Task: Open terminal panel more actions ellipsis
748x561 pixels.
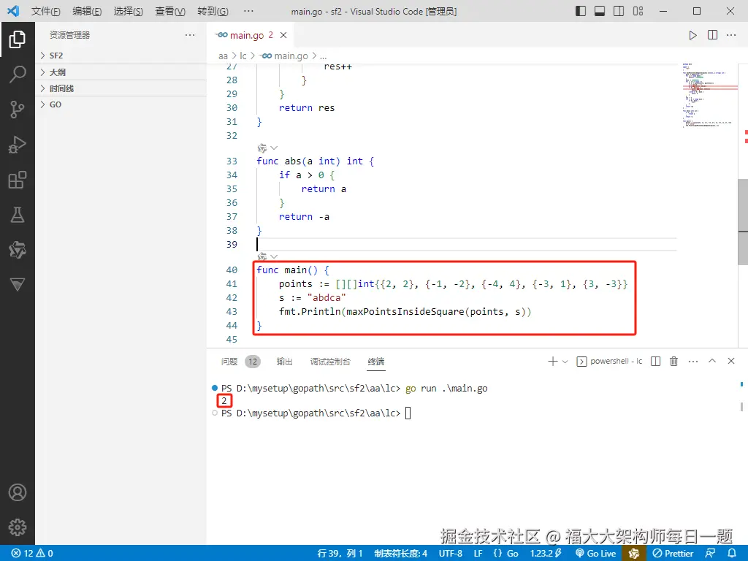Action: [x=693, y=361]
